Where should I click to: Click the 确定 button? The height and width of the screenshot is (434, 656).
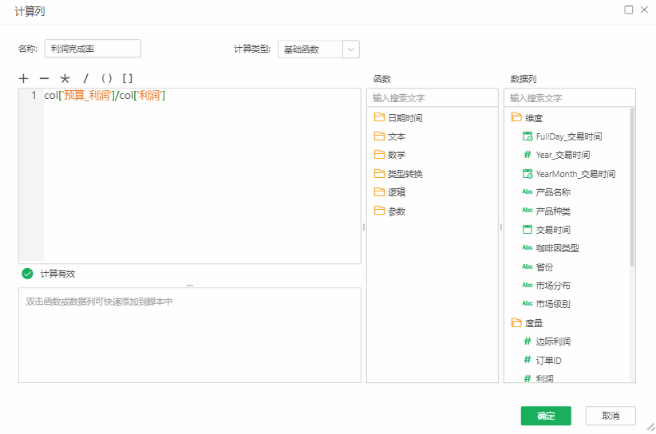[546, 416]
